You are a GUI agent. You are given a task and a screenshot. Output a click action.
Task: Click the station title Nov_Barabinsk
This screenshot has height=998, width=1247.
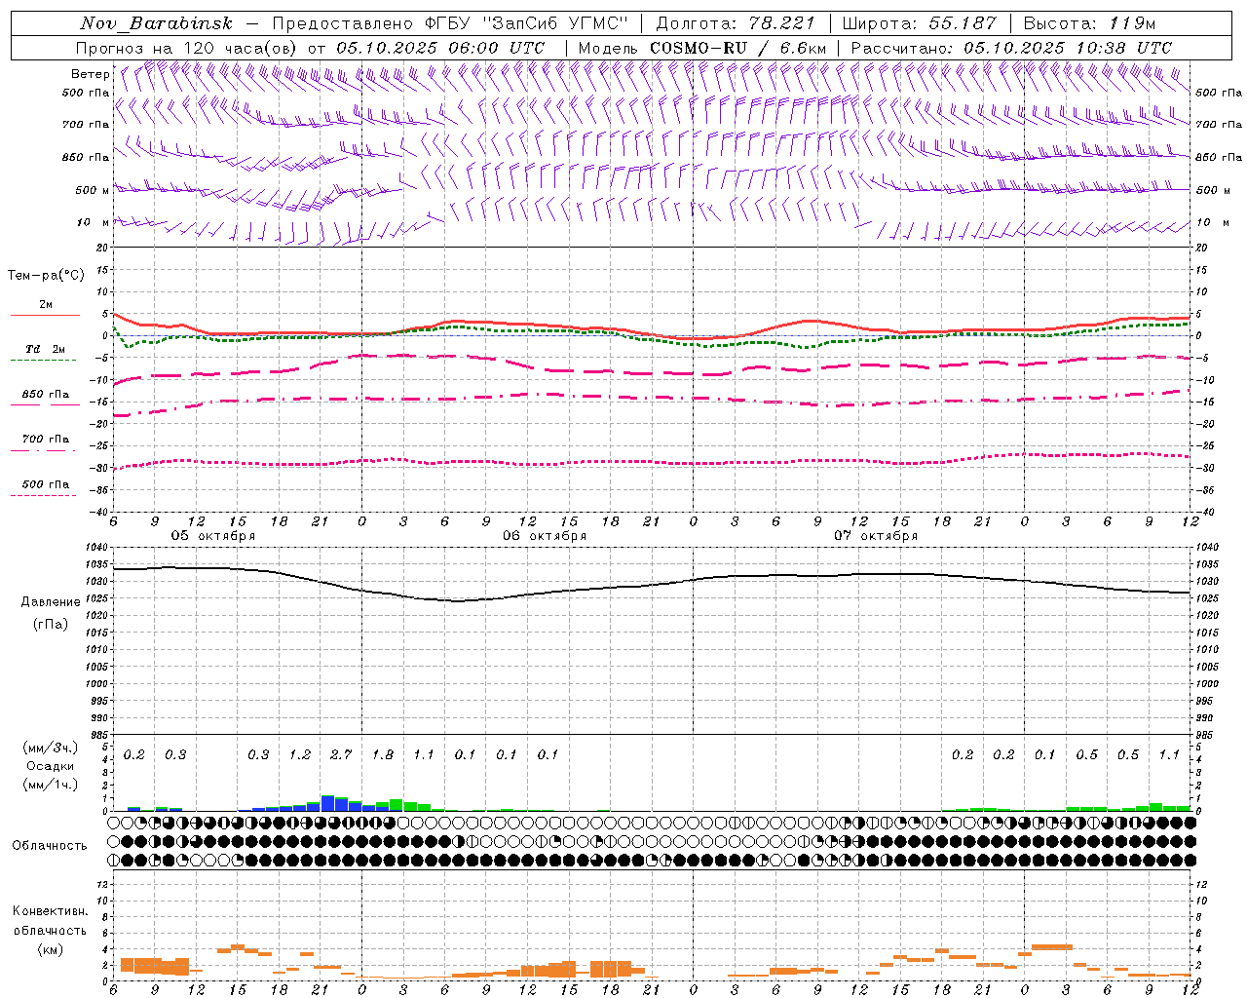[156, 23]
